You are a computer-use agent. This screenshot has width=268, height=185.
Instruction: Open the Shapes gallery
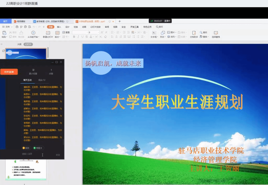pyautogui.click(x=163, y=34)
